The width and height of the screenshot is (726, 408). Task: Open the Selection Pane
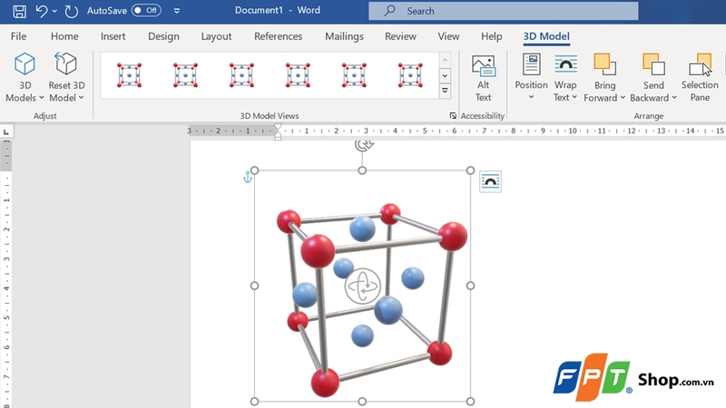[x=700, y=78]
